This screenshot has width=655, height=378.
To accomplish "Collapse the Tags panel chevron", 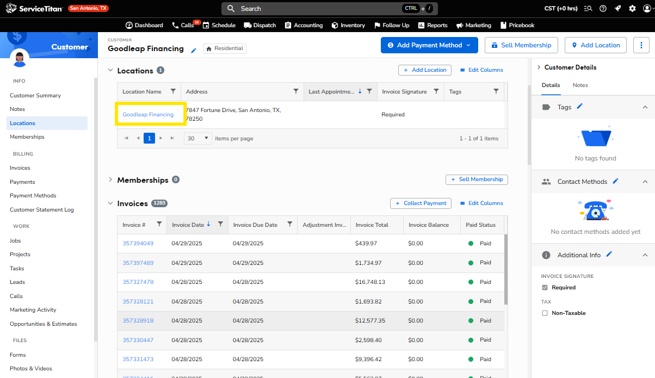I will (645, 107).
